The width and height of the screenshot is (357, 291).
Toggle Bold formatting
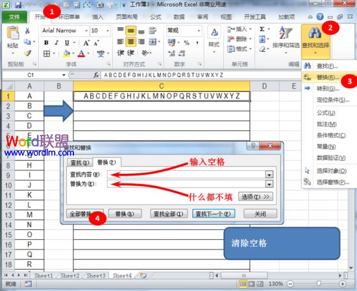(46, 43)
